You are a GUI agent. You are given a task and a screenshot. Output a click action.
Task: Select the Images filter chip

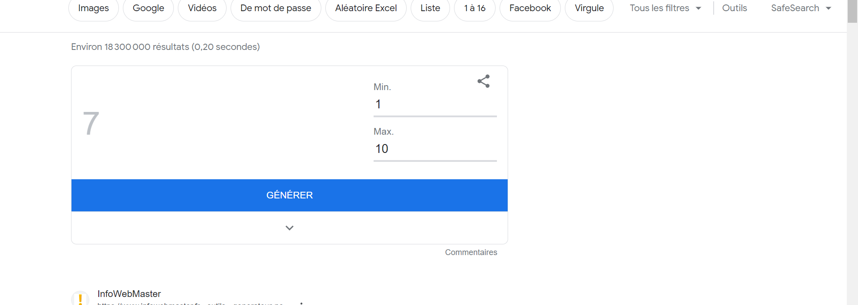[93, 8]
